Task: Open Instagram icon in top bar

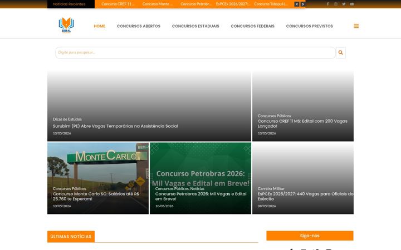Action: tap(335, 4)
